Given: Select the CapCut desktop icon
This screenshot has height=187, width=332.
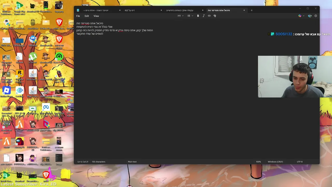Looking at the screenshot, I should 6,24.
